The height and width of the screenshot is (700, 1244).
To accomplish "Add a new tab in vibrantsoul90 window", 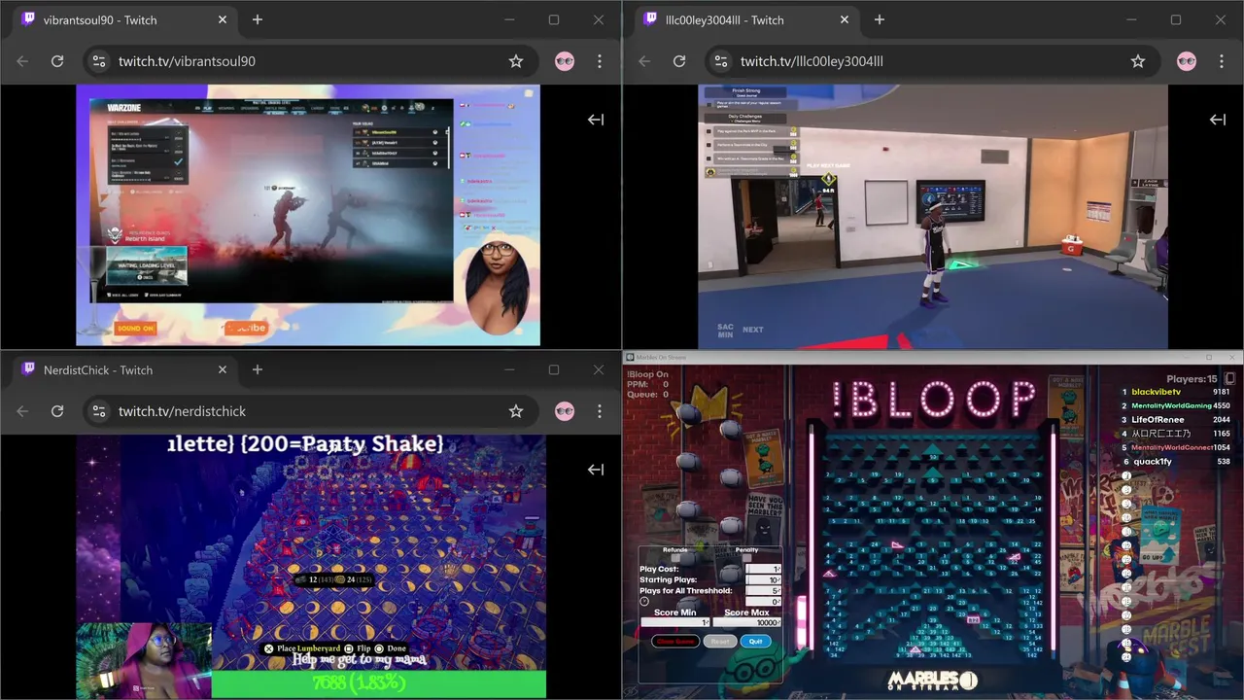I will coord(258,19).
